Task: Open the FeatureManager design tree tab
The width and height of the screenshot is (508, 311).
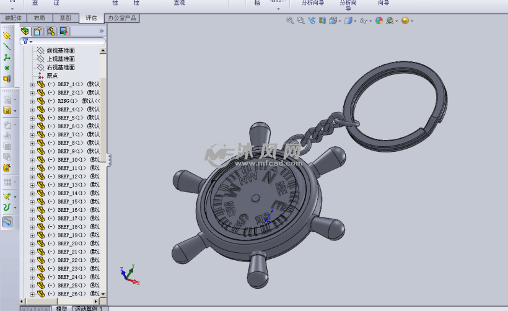Action: pos(25,31)
